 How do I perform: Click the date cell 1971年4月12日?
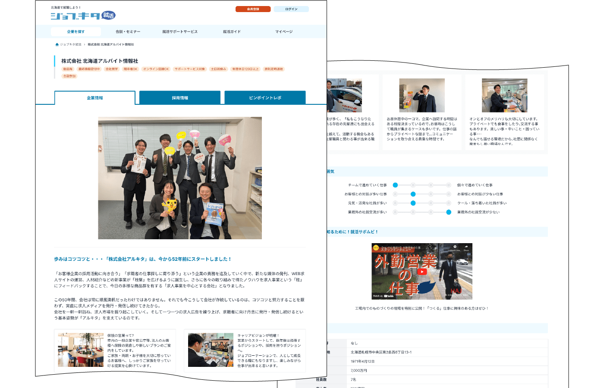coord(362,361)
